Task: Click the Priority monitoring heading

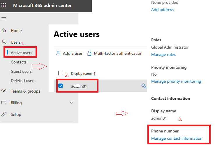Action: click(x=169, y=68)
